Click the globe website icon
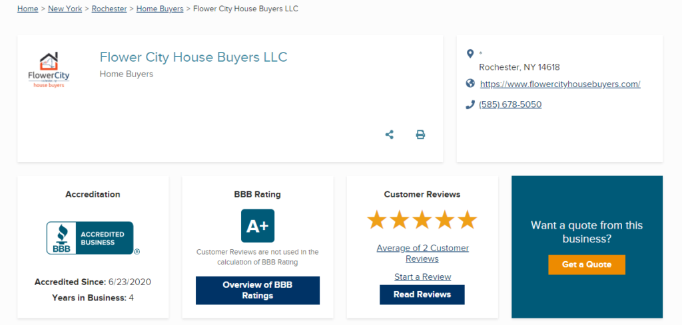Viewport: 682px width, 325px height. click(x=470, y=84)
